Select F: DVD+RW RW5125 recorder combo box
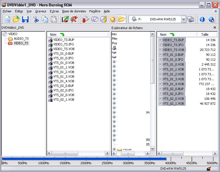This screenshot has height=172, width=220. pyautogui.click(x=157, y=19)
